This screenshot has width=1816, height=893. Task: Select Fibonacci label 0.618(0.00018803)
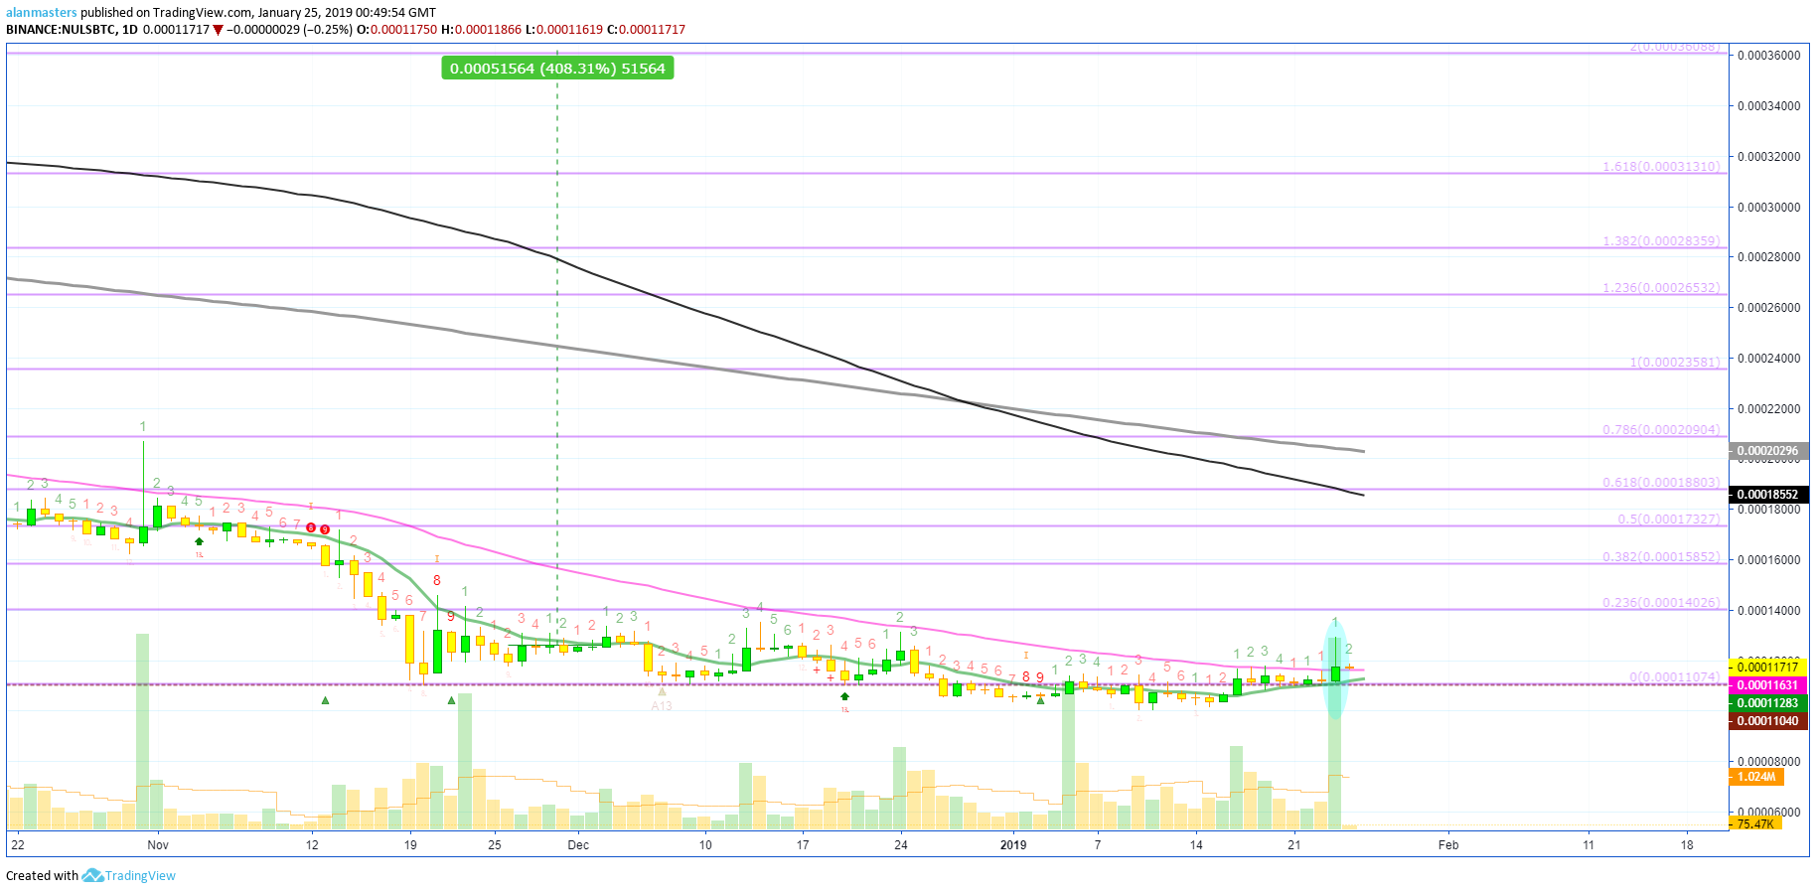pos(1661,482)
